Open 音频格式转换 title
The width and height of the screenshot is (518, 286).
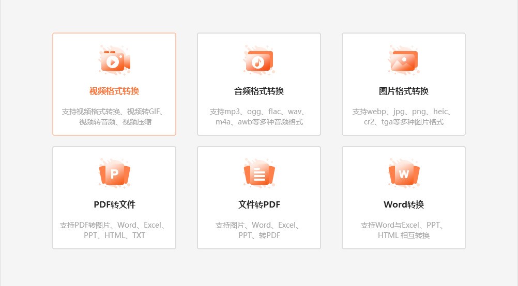[x=259, y=91]
